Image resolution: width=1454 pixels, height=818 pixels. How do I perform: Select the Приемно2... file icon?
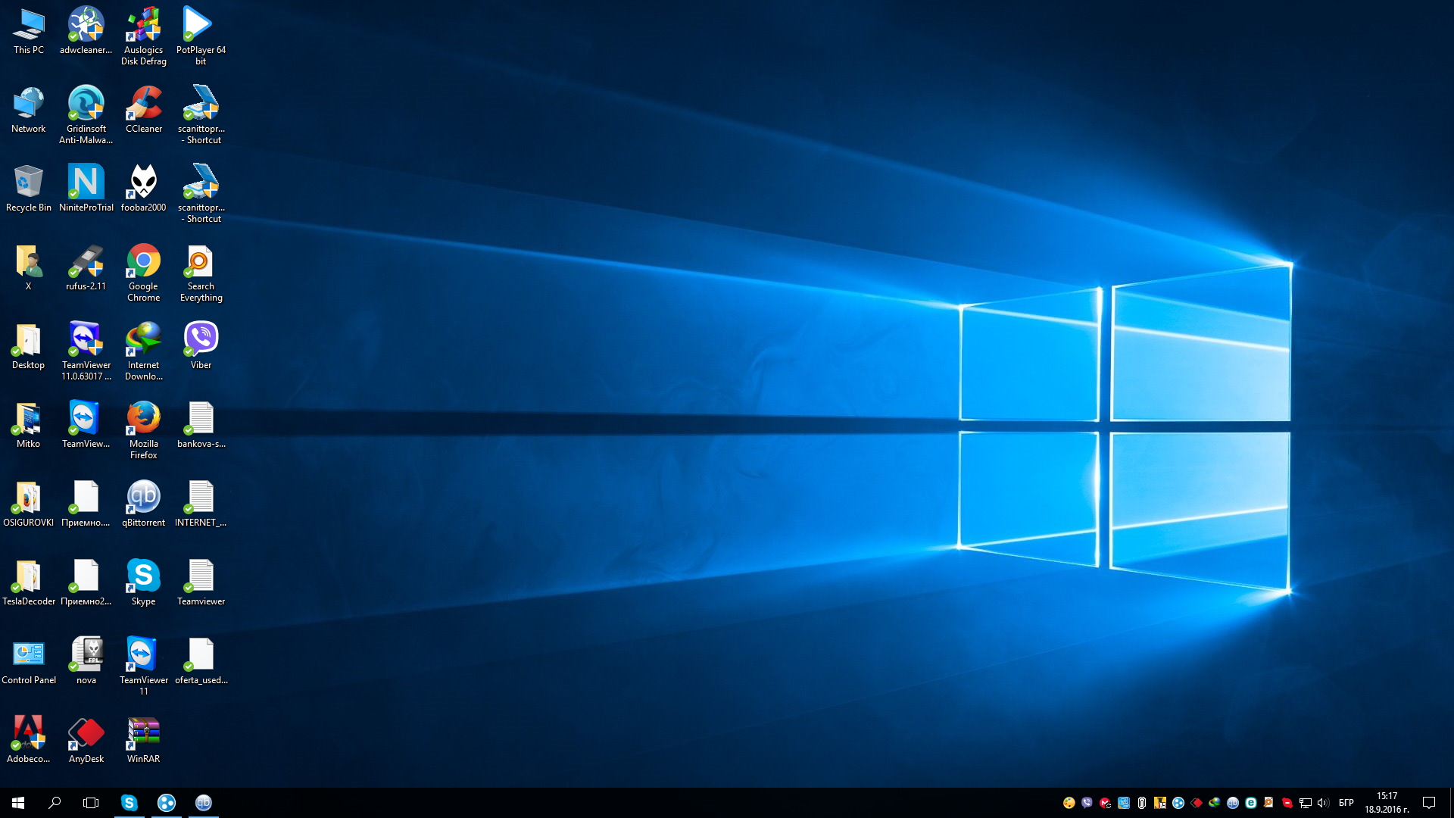(x=86, y=583)
